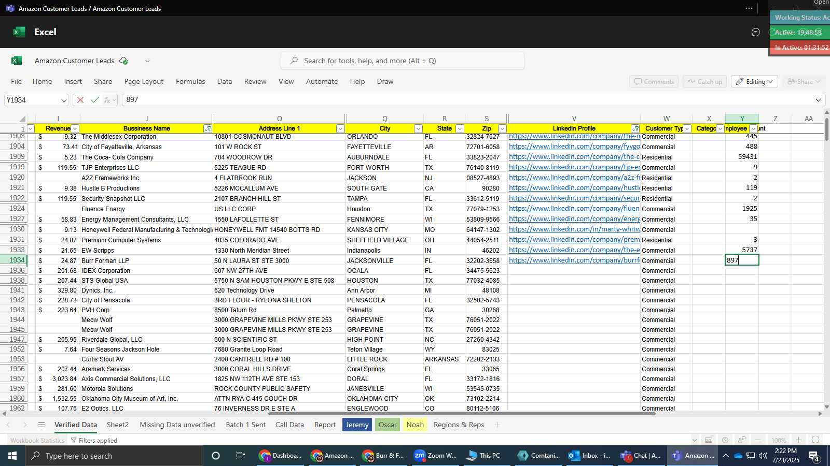The height and width of the screenshot is (466, 830).
Task: Expand the Name Box dropdown arrow
Action: coord(64,100)
